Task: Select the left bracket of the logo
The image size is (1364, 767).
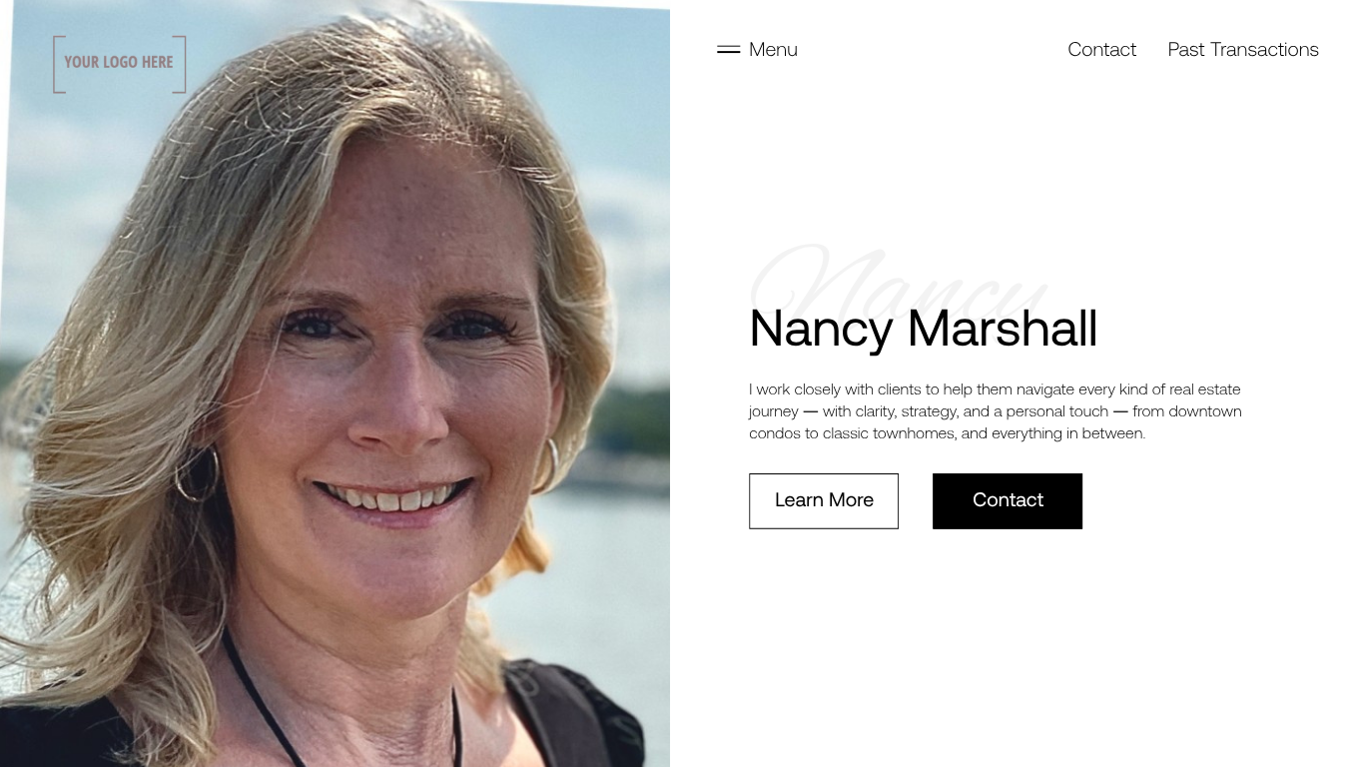Action: click(58, 64)
